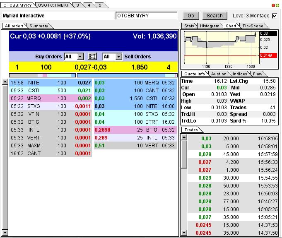Open the Histogram tab

tap(210, 26)
